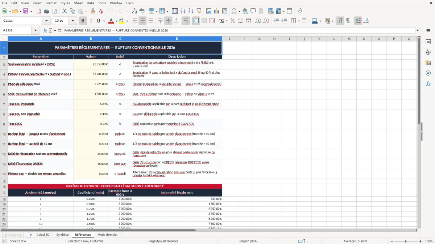
Task: Switch to the Calcul_RC sheet tab
Action: pyautogui.click(x=43, y=235)
